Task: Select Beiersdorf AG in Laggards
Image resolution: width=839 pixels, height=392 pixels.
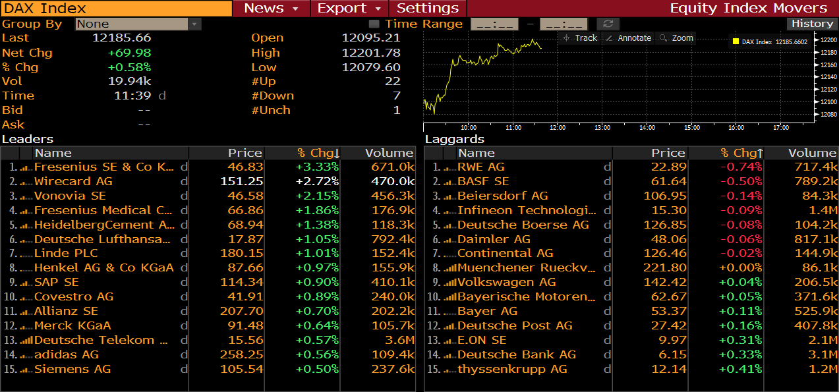Action: [503, 196]
